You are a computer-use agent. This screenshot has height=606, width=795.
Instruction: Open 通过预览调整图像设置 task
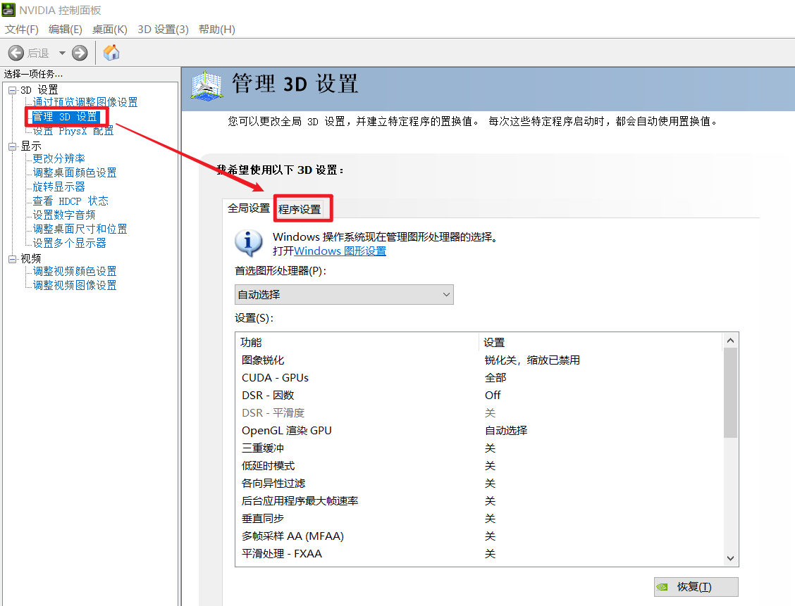(85, 102)
